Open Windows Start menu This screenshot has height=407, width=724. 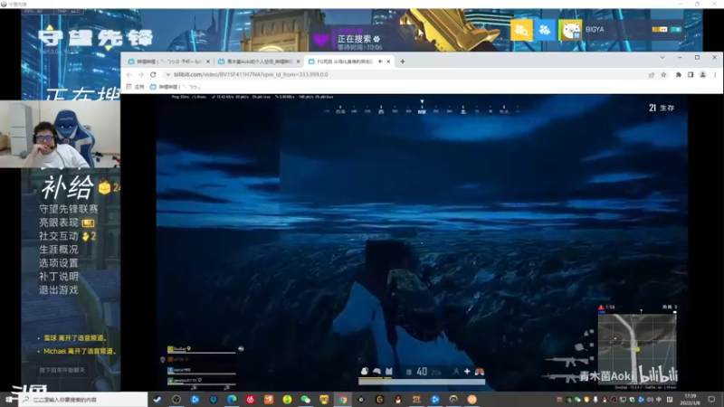coord(9,399)
